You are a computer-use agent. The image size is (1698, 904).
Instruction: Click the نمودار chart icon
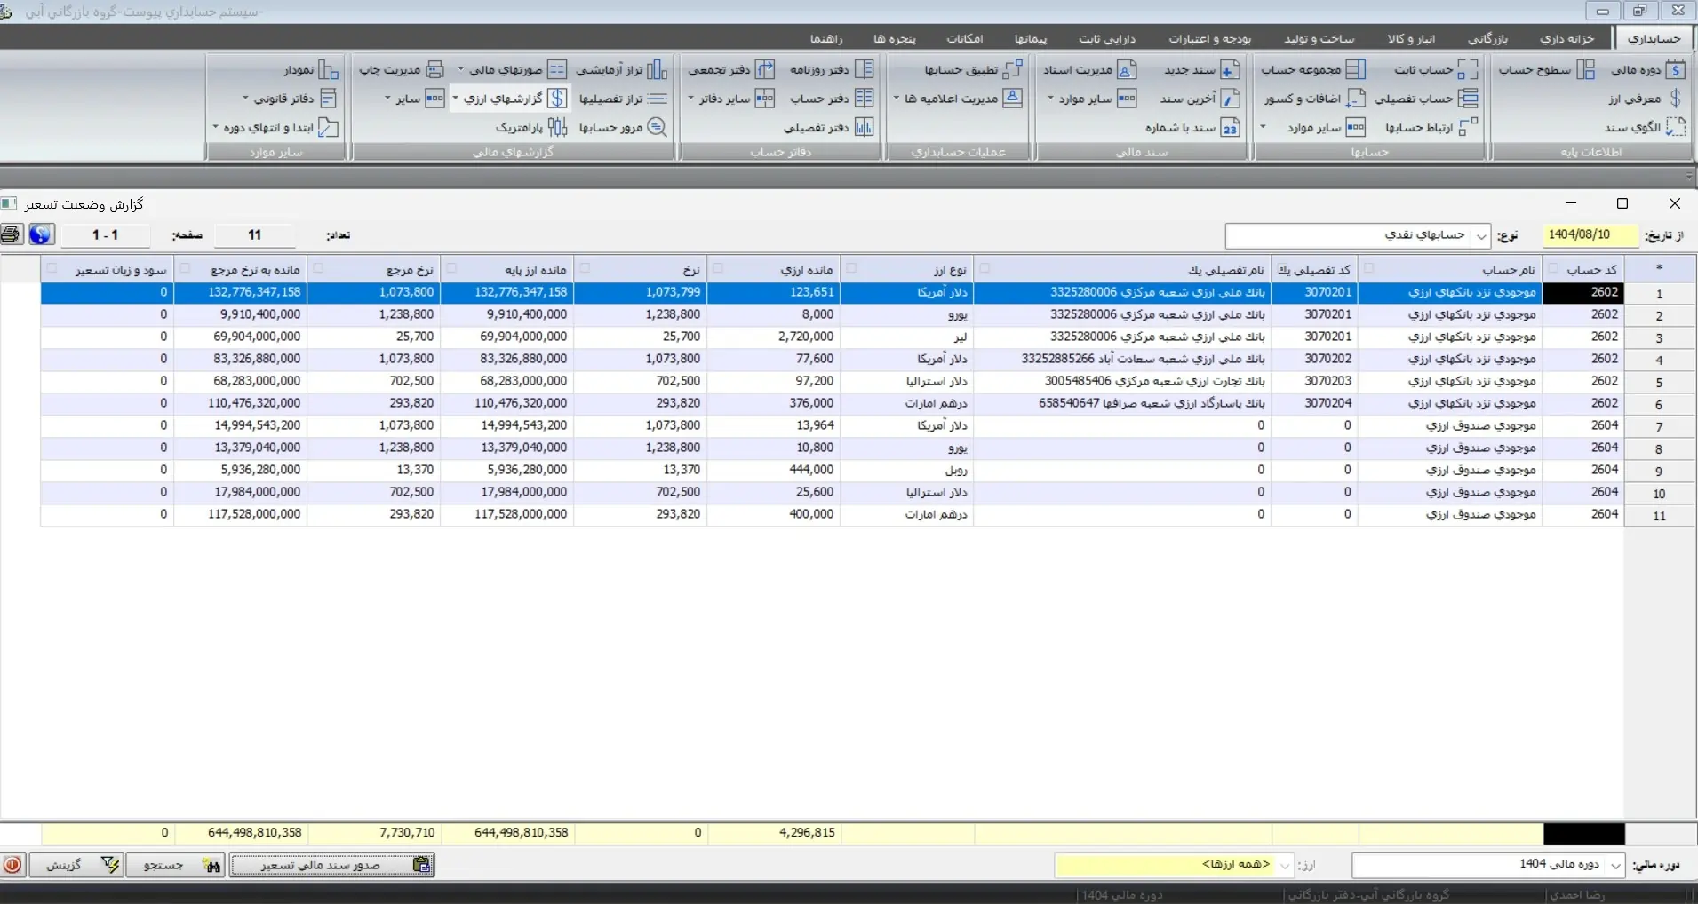[x=328, y=70]
